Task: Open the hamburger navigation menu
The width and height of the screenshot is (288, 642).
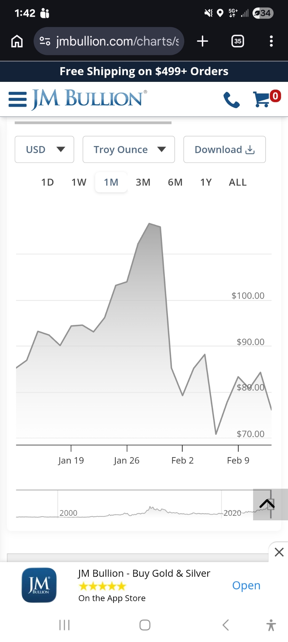Action: (18, 99)
